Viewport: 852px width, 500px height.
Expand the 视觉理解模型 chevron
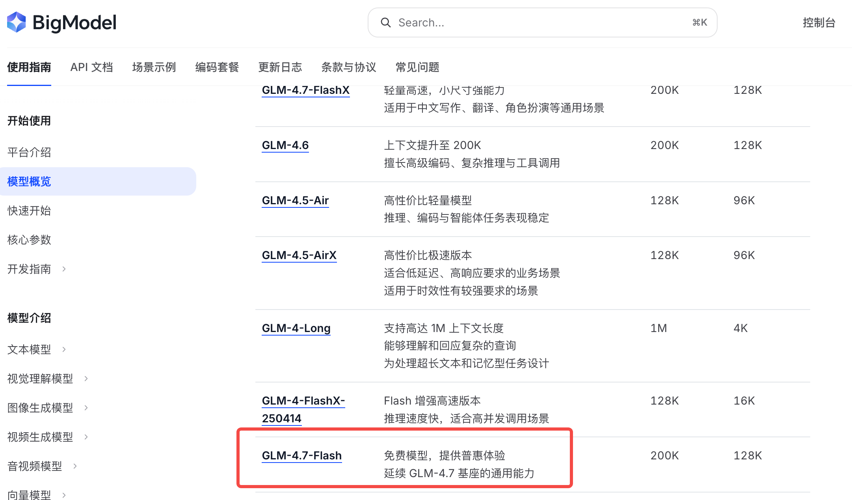pos(86,379)
